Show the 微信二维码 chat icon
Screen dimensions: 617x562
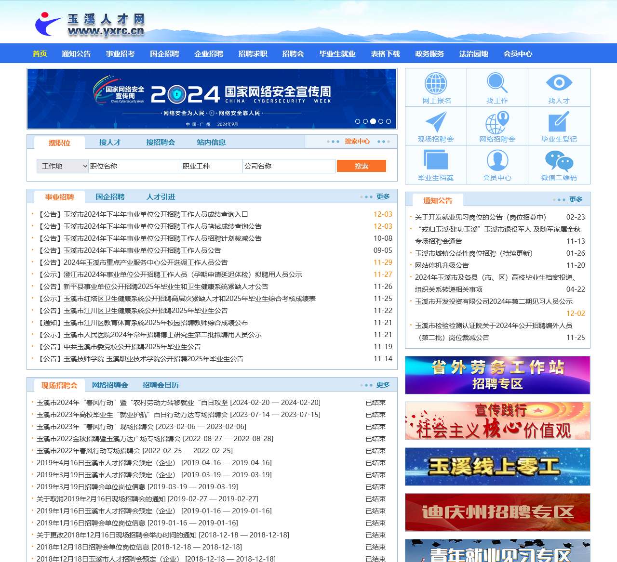tap(559, 164)
